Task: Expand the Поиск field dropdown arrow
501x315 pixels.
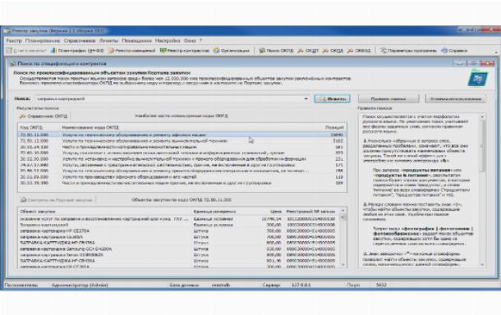Action: [x=306, y=99]
